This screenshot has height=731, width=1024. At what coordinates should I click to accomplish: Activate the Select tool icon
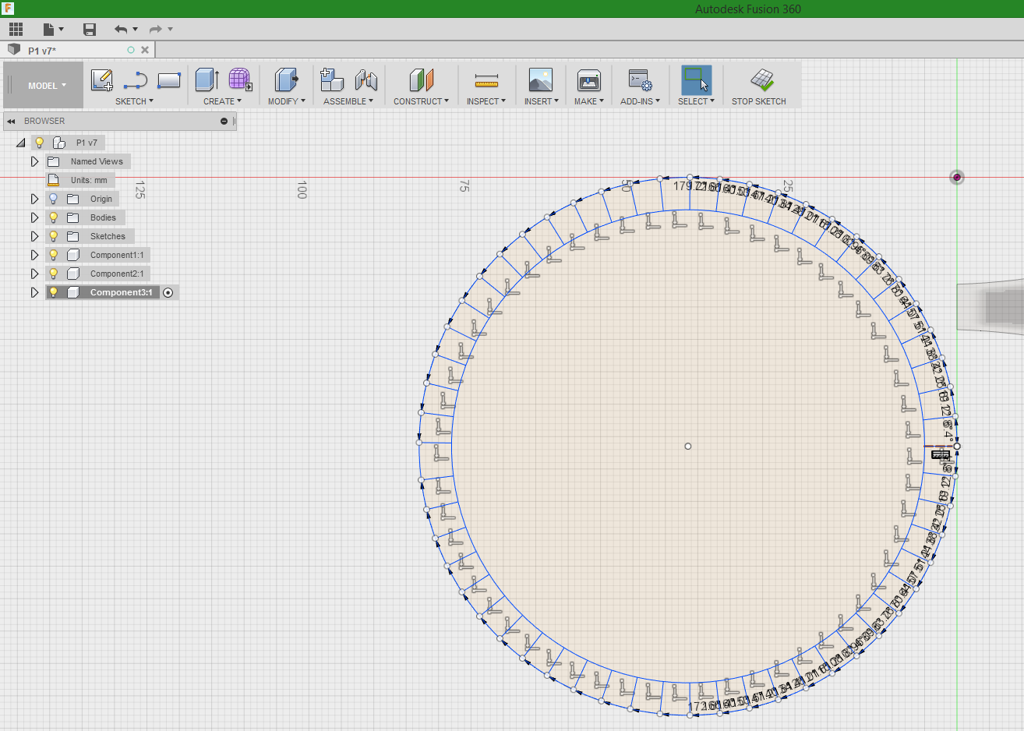pyautogui.click(x=696, y=79)
